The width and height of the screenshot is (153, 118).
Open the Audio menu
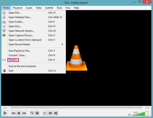coord(29,8)
